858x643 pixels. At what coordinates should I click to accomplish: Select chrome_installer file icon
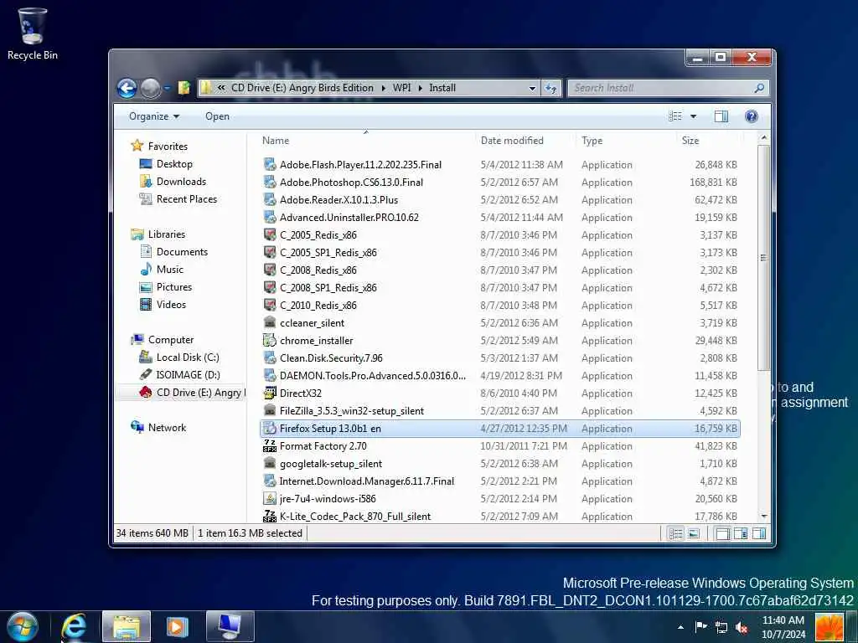tap(270, 341)
